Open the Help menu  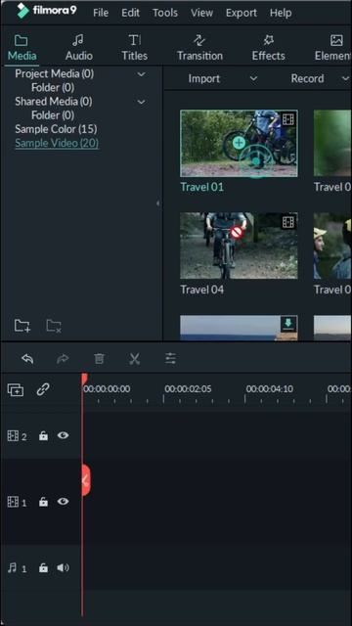[281, 13]
